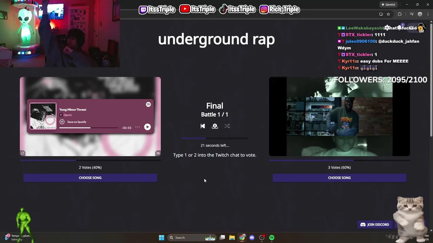433x243 pixels.
Task: Click the '2 Votes (40%)' text
Action: click(x=90, y=167)
